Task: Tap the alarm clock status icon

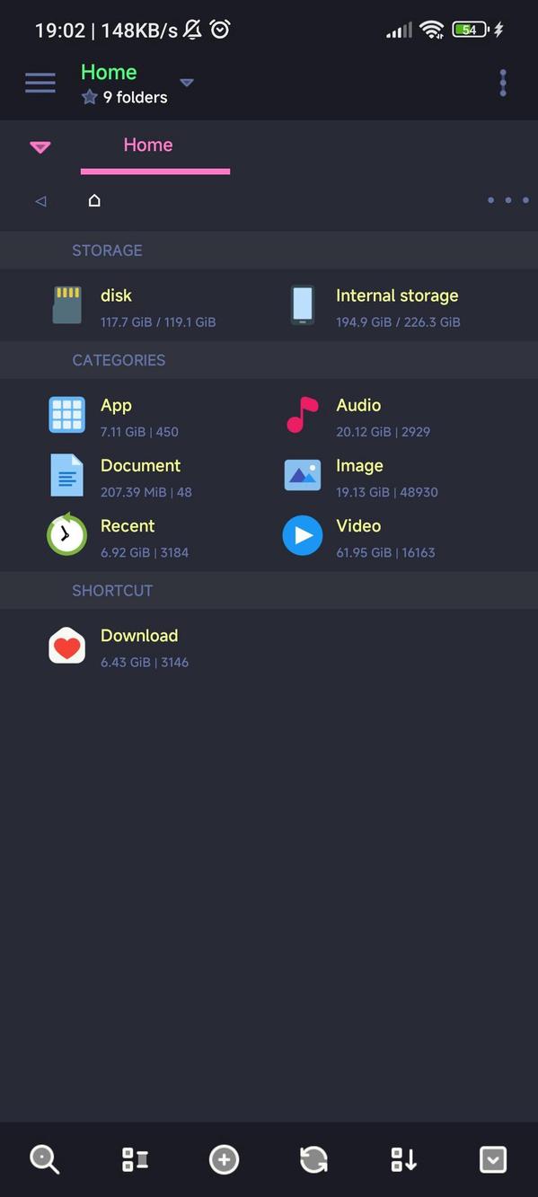Action: coord(220,30)
